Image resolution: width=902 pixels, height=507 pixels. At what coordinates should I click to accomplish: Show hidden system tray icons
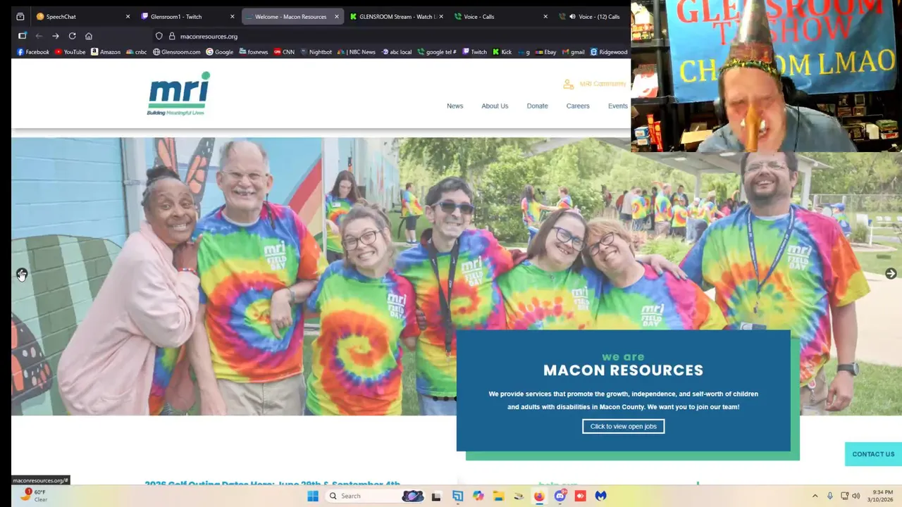pyautogui.click(x=815, y=496)
